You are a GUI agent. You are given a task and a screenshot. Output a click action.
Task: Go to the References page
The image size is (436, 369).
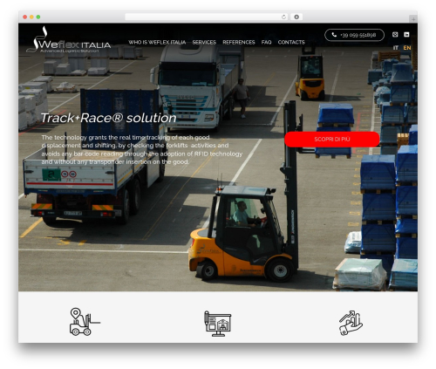[x=239, y=42]
